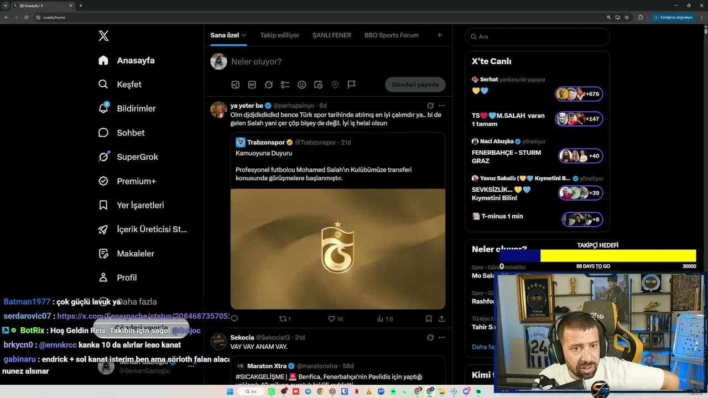Open Yer İşaretleri bookmarks
This screenshot has height=398, width=708.
pyautogui.click(x=131, y=205)
